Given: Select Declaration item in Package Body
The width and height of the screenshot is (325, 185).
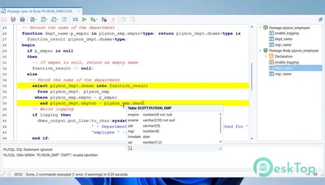Looking at the screenshot, I should coord(284,56).
